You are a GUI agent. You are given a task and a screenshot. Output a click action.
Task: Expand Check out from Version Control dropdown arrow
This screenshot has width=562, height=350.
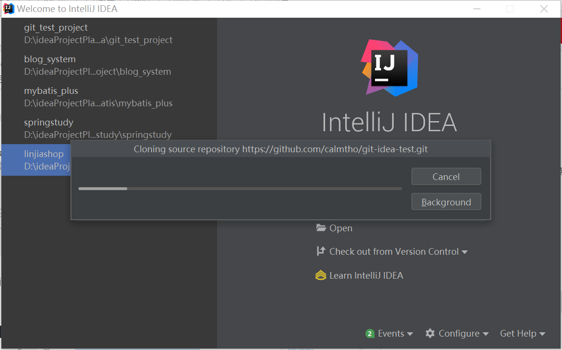465,252
